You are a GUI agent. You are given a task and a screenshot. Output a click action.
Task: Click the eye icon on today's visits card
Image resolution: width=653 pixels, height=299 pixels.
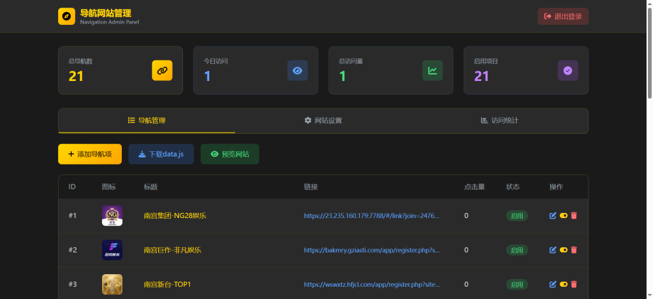tap(297, 70)
